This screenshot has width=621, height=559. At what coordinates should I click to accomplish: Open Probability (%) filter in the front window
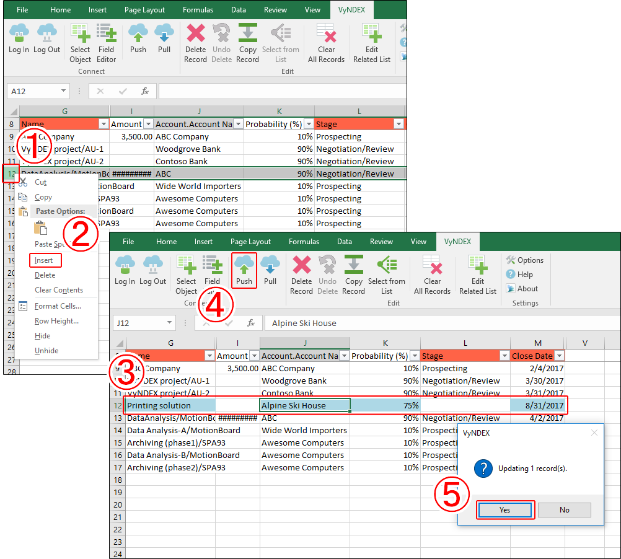(414, 356)
